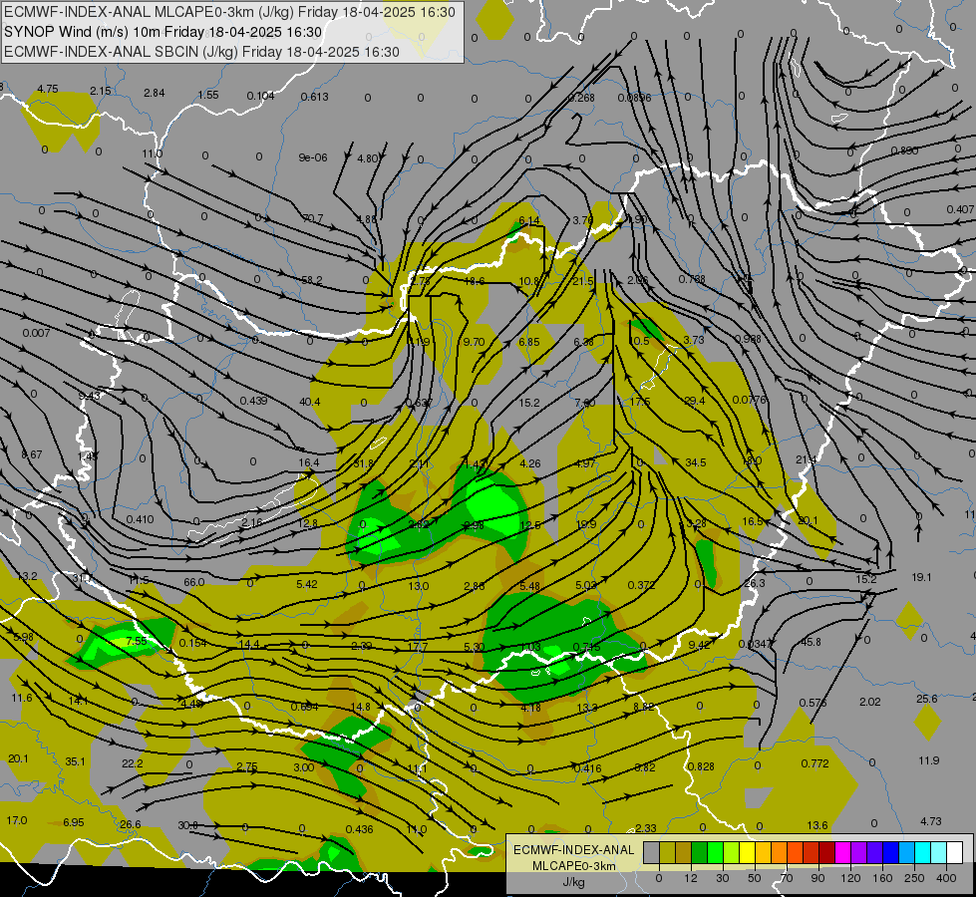Select the dark green legend swatch
Screen dimensions: 976x897
(x=700, y=852)
